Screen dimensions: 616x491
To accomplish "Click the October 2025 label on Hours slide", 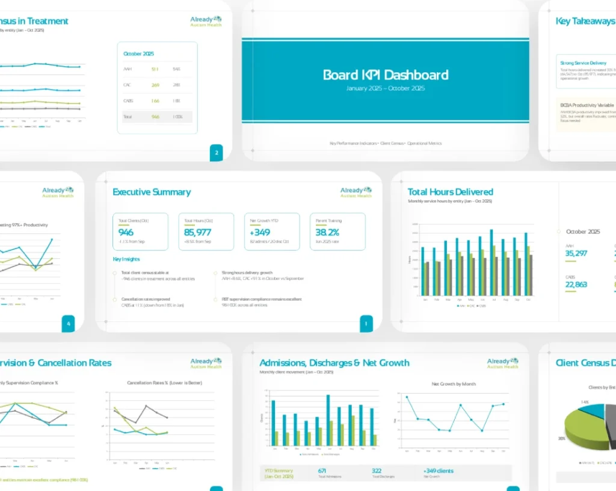I will click(583, 232).
